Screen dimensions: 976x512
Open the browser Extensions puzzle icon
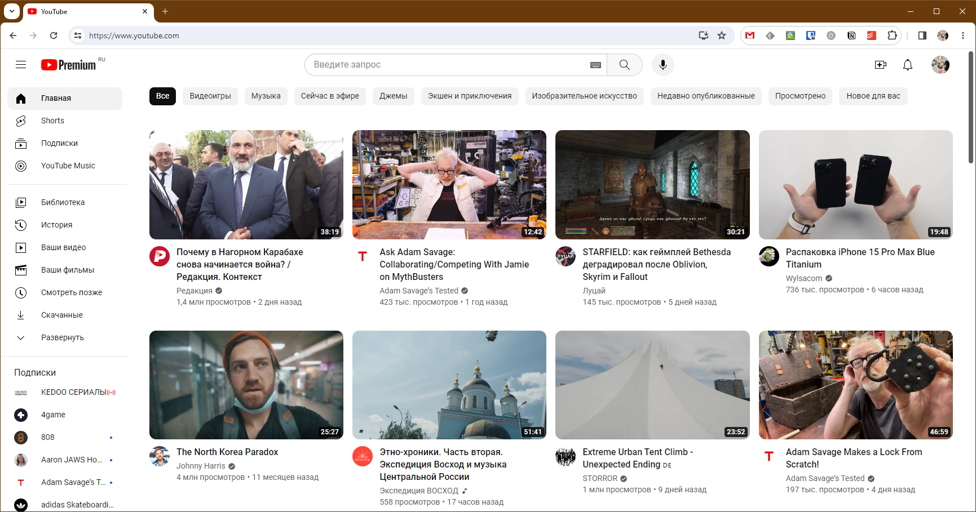892,35
